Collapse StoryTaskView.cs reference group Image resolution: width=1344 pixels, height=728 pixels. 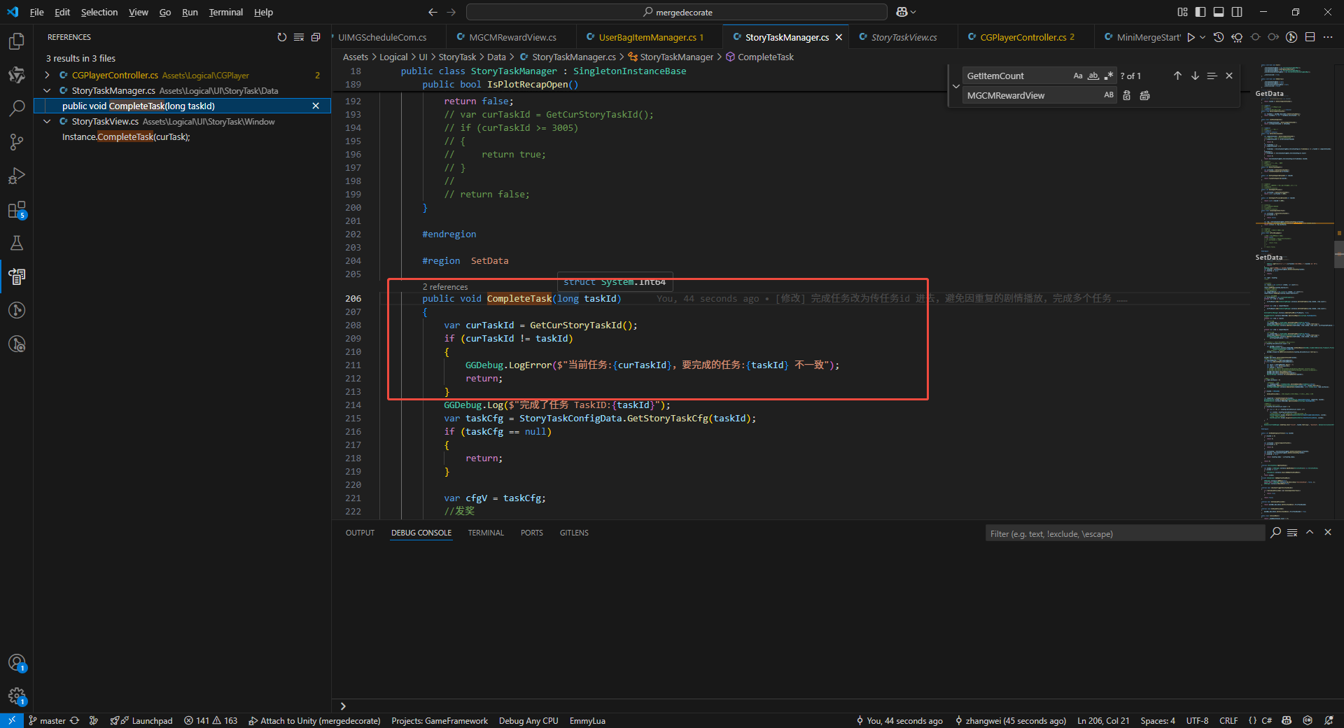pyautogui.click(x=47, y=121)
